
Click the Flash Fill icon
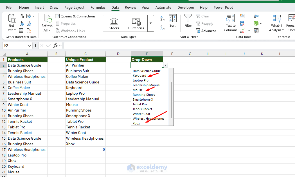click(x=242, y=16)
